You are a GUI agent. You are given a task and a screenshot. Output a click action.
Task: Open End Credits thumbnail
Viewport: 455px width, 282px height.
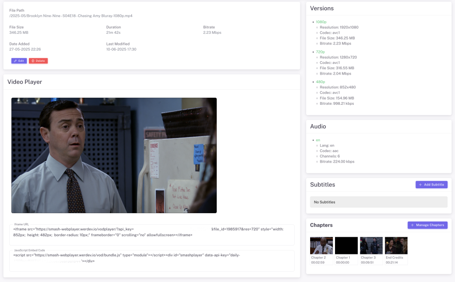396,246
